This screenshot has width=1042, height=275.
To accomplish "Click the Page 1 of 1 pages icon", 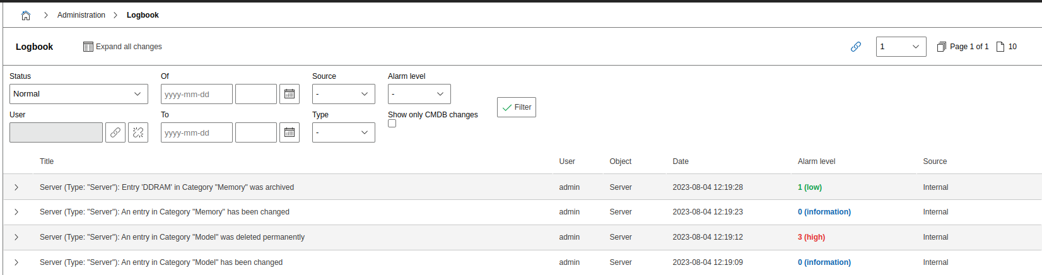I will point(942,47).
